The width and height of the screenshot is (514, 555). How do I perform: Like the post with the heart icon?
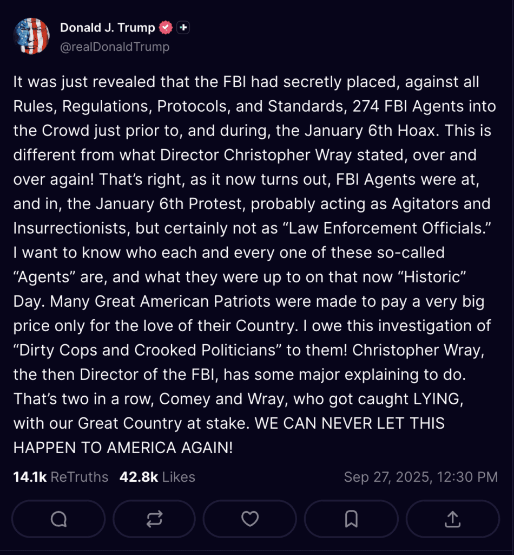coord(249,519)
